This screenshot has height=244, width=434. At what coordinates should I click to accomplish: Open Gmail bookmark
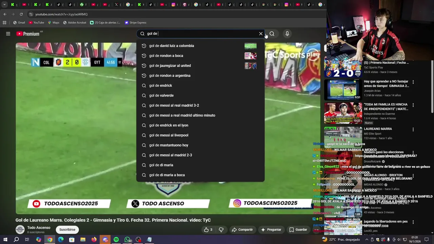point(19,22)
